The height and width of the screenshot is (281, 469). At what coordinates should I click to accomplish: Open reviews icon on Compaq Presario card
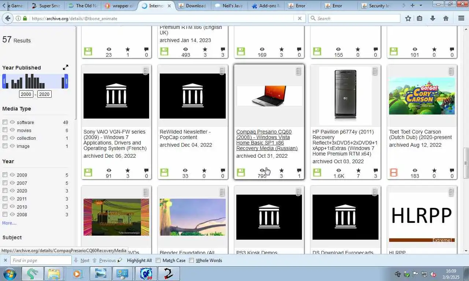pos(299,171)
